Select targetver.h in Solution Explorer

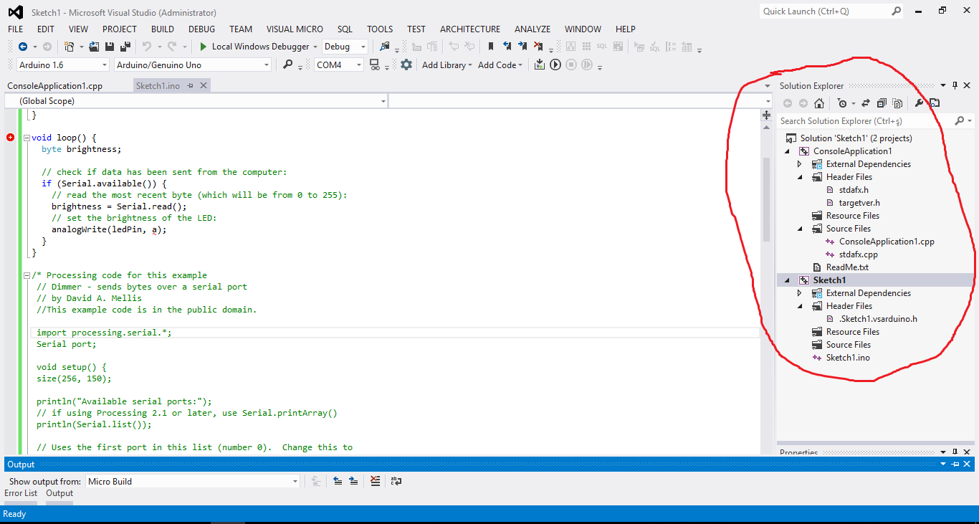(859, 203)
